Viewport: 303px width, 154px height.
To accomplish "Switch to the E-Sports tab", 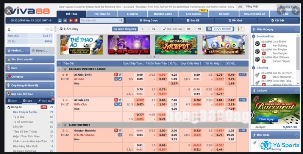I will point(132,14).
